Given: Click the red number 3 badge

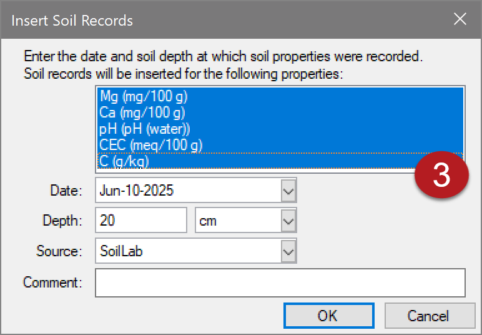Looking at the screenshot, I should tap(441, 174).
